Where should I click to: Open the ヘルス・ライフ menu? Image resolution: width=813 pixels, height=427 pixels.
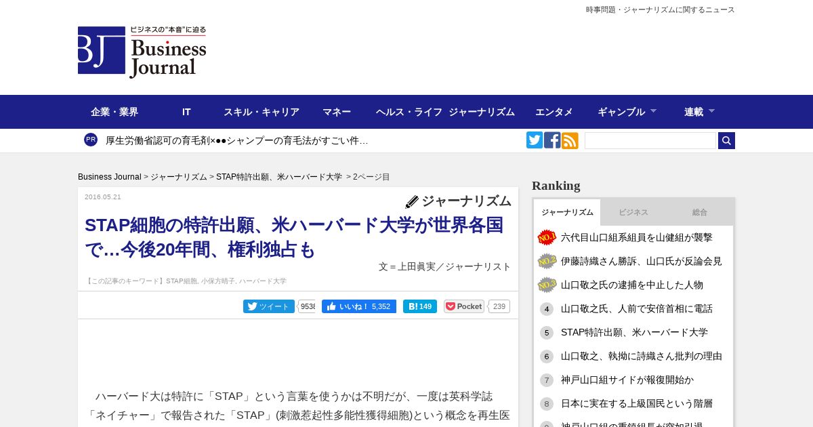click(409, 112)
